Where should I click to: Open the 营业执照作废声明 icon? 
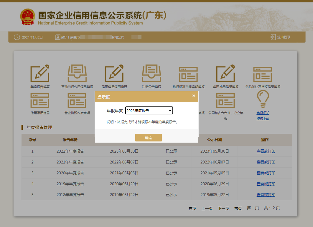pyautogui.click(x=77, y=101)
